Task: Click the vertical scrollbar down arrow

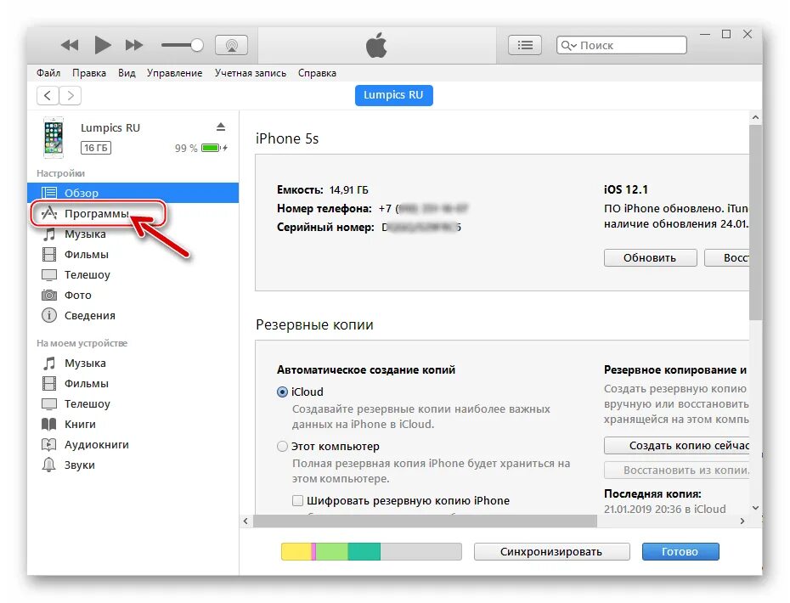Action: (x=755, y=508)
